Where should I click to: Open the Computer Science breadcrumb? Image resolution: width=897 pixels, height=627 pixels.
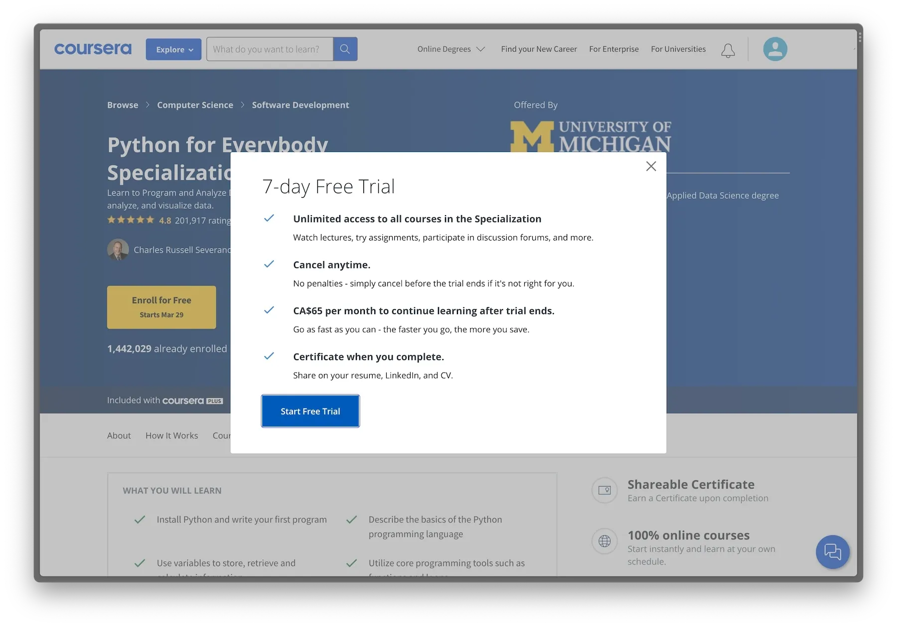(195, 105)
